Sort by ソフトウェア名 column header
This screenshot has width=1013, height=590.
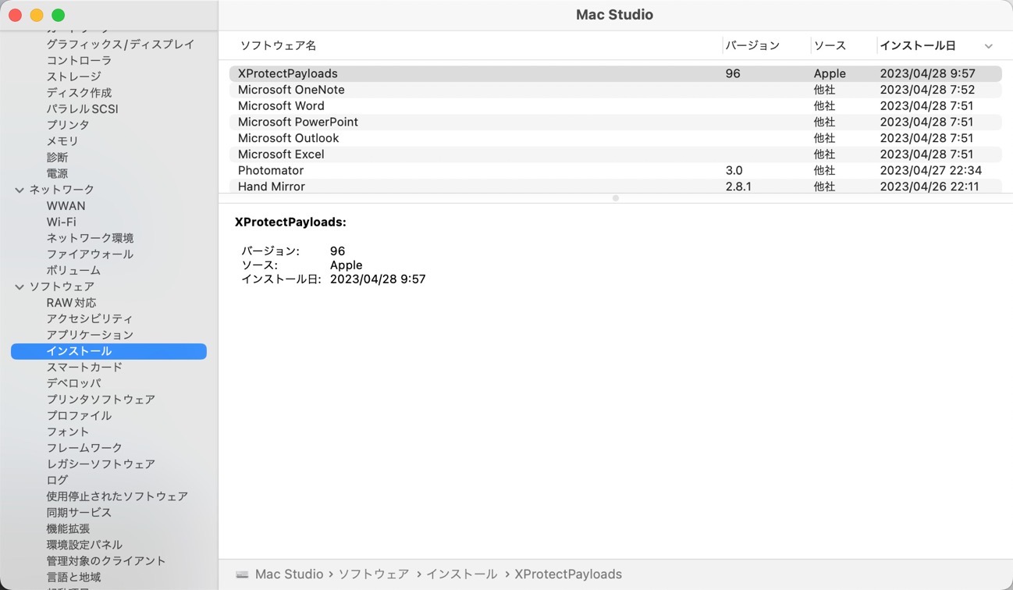pos(278,45)
